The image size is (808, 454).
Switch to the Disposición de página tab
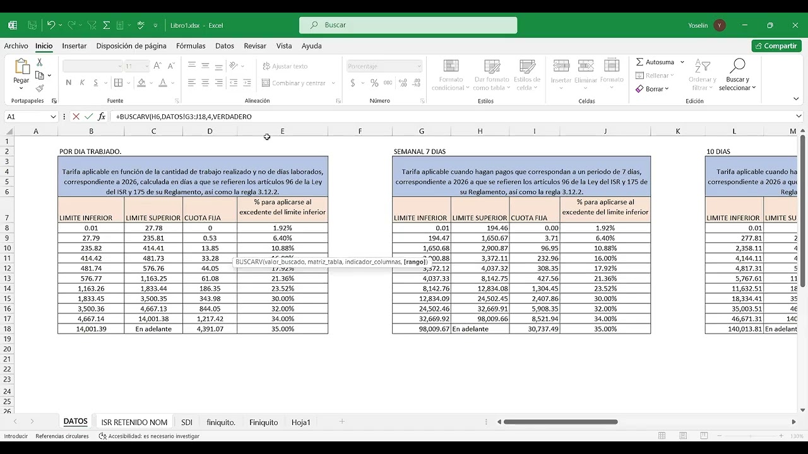131,46
